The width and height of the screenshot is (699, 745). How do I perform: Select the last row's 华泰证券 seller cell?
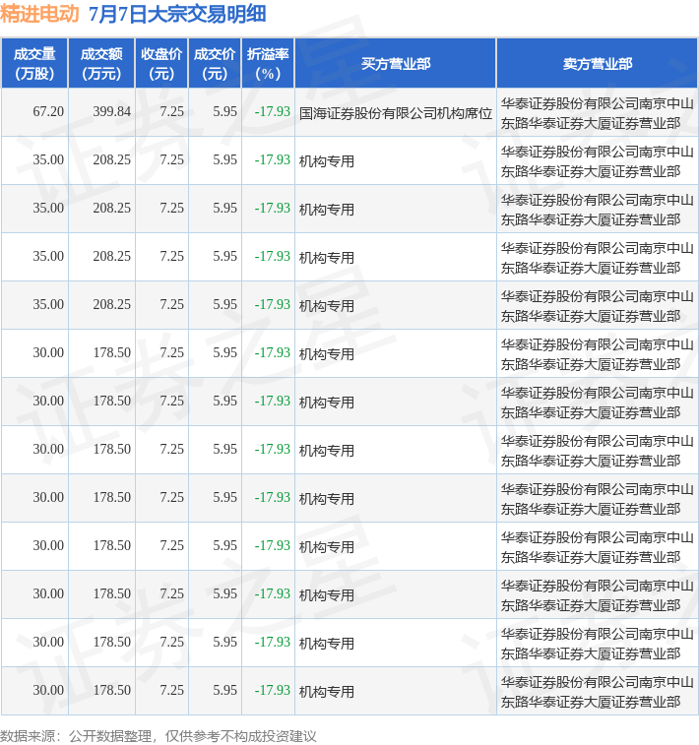click(597, 692)
